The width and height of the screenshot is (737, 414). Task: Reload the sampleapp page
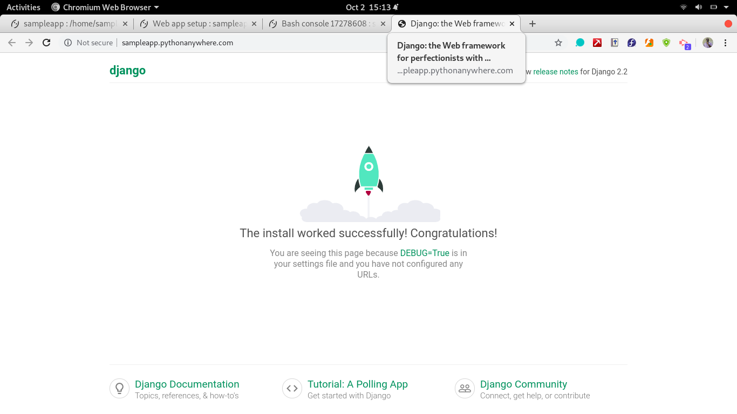46,43
